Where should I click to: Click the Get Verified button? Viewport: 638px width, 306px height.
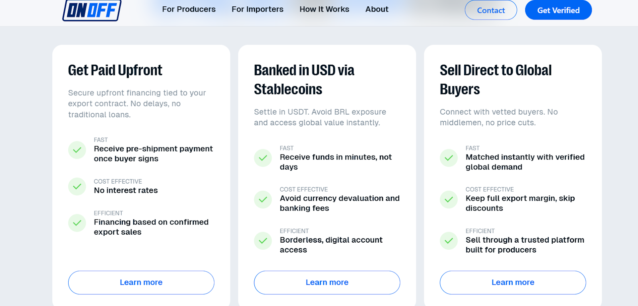click(558, 10)
